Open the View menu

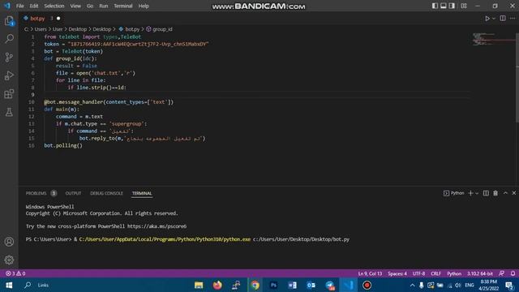[75, 6]
